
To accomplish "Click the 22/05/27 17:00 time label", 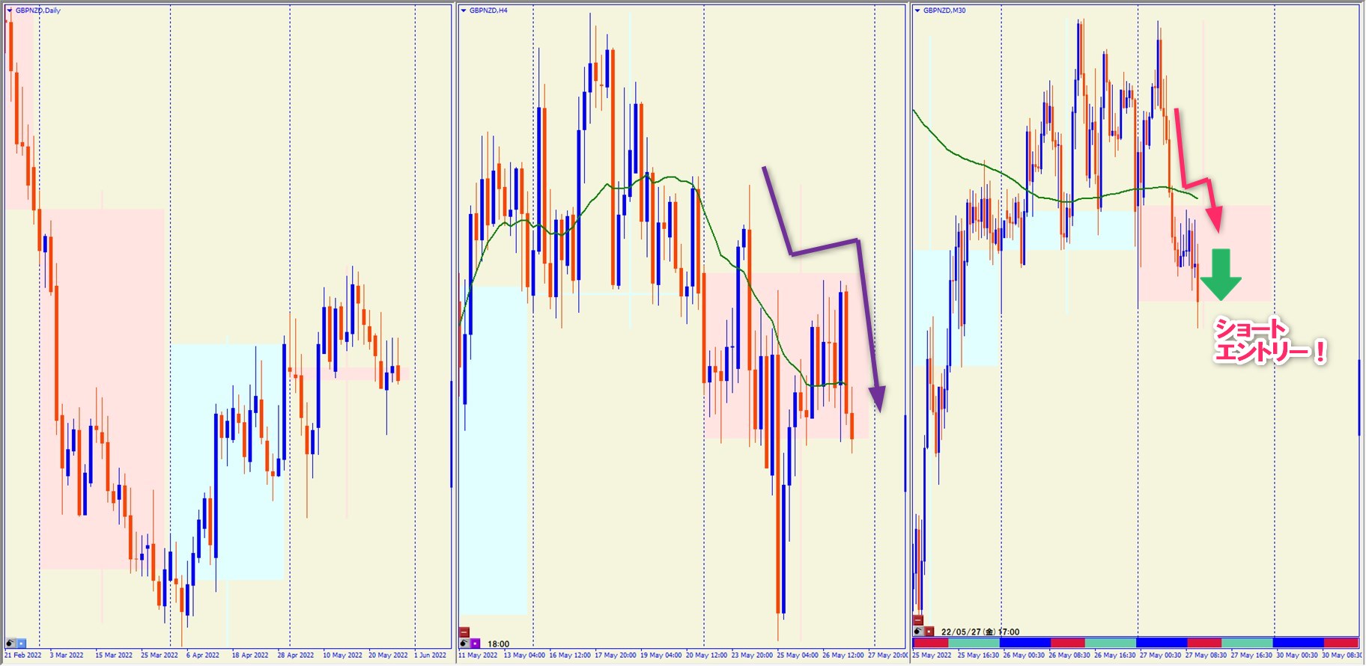I will 980,632.
